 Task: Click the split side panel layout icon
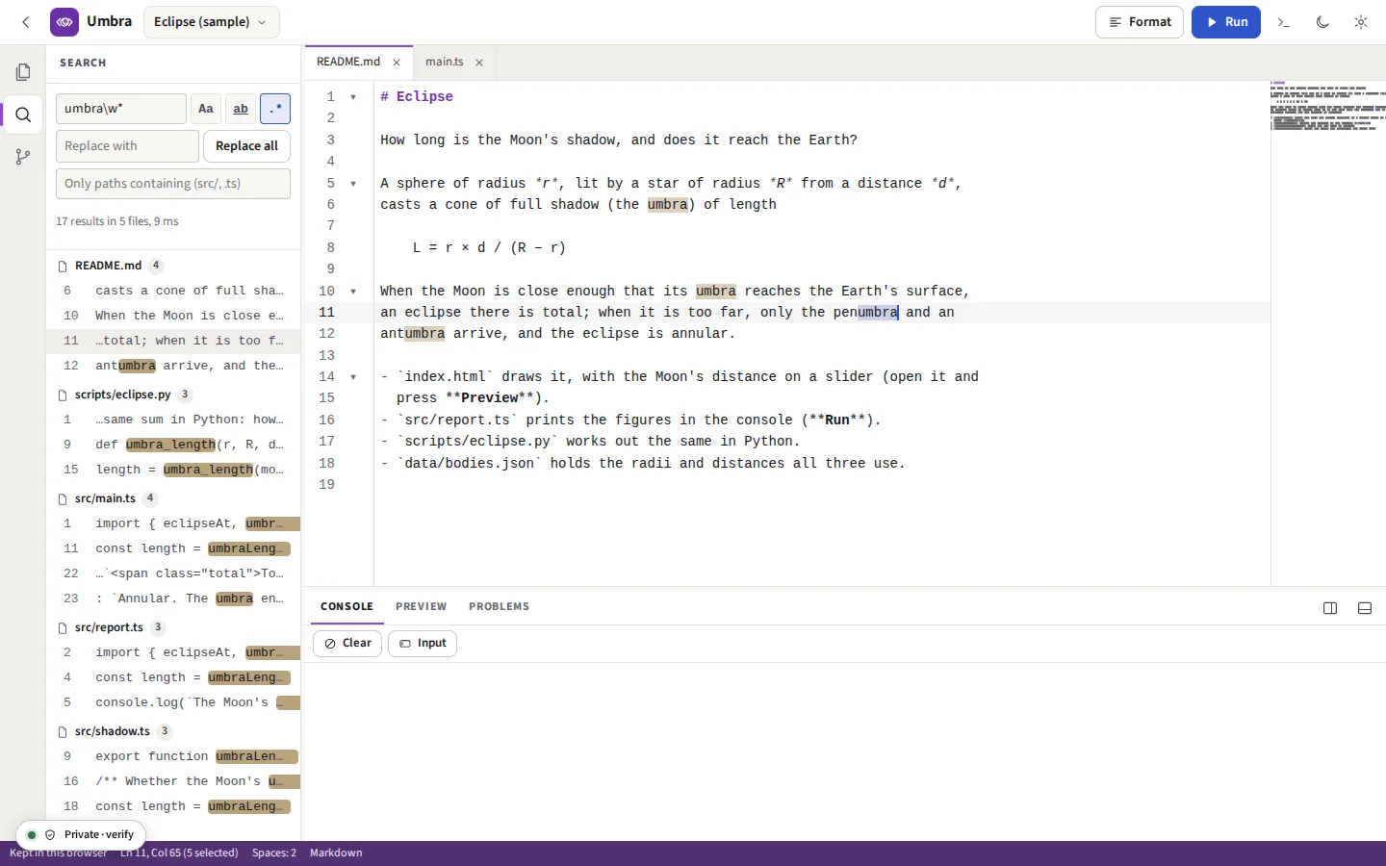[1330, 608]
